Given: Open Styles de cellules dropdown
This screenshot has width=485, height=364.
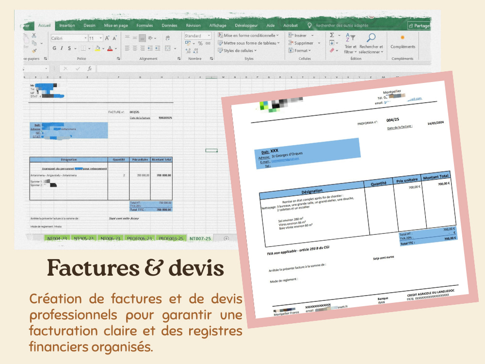Looking at the screenshot, I should point(237,50).
